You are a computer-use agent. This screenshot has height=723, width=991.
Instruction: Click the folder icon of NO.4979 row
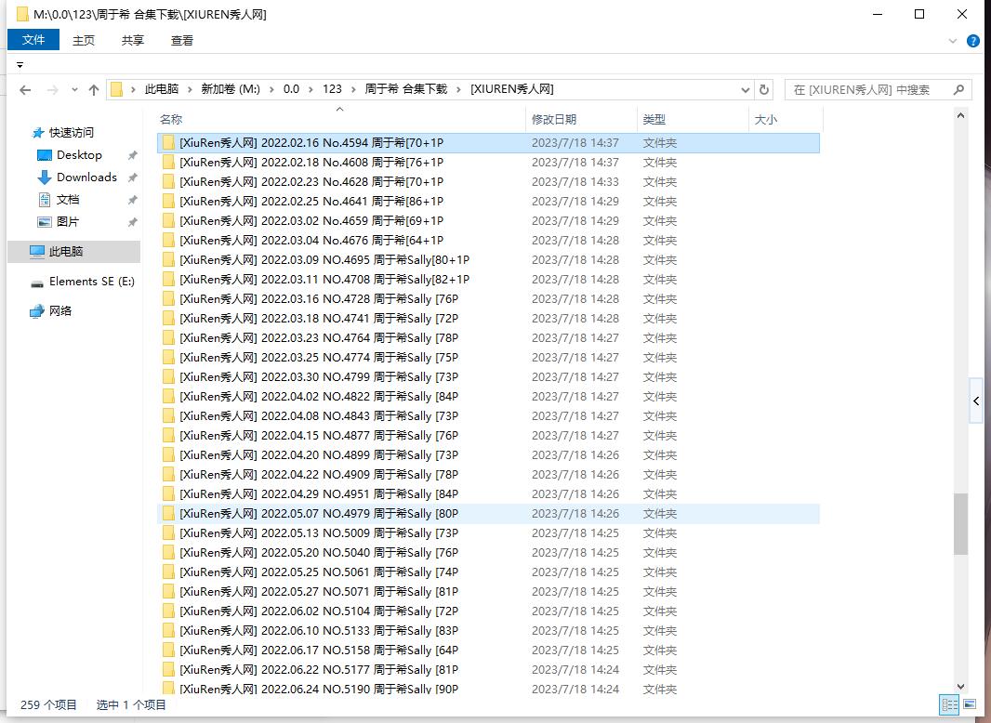(x=168, y=514)
